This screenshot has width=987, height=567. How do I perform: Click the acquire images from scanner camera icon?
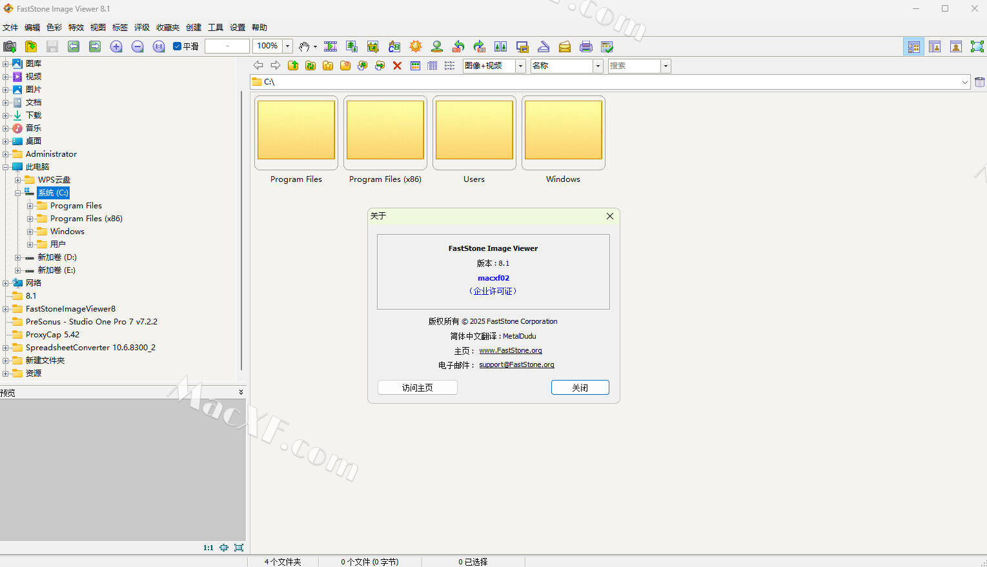[x=10, y=46]
